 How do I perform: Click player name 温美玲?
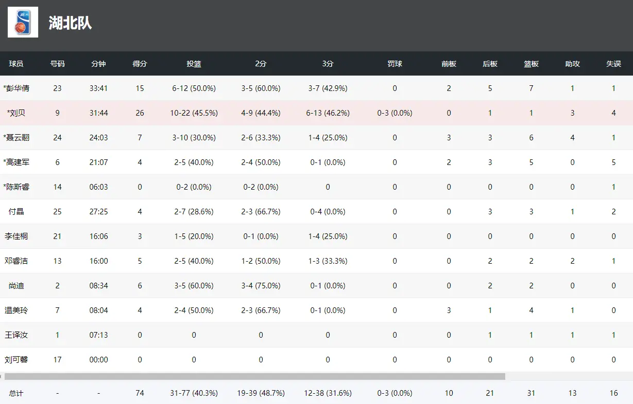pos(16,310)
